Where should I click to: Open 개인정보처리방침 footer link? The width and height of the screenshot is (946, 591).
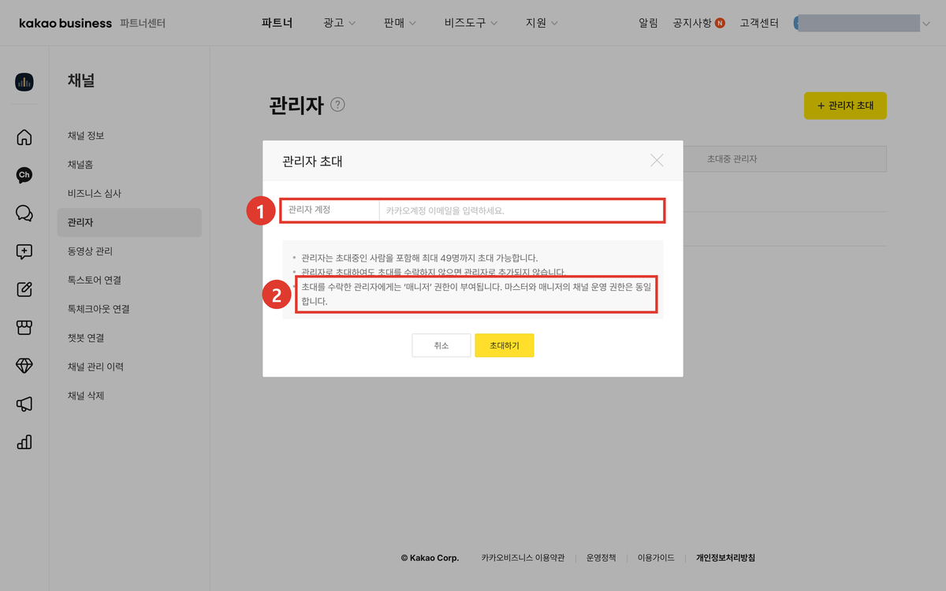(x=725, y=558)
